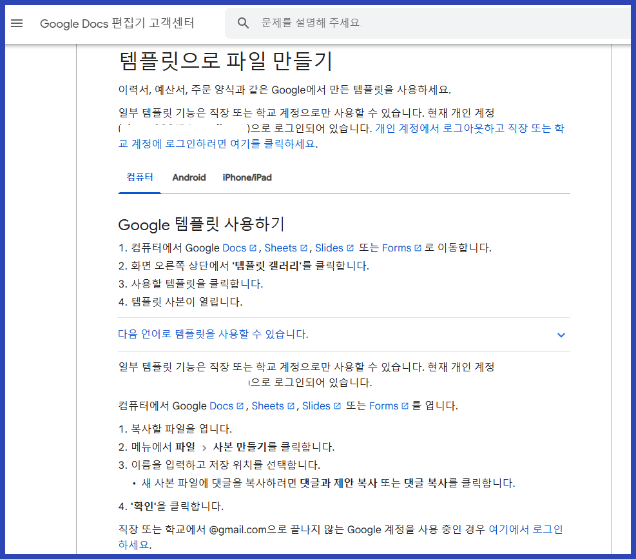Open Sheets link in '를 엽니다' paragraph
The height and width of the screenshot is (559, 636).
[267, 406]
